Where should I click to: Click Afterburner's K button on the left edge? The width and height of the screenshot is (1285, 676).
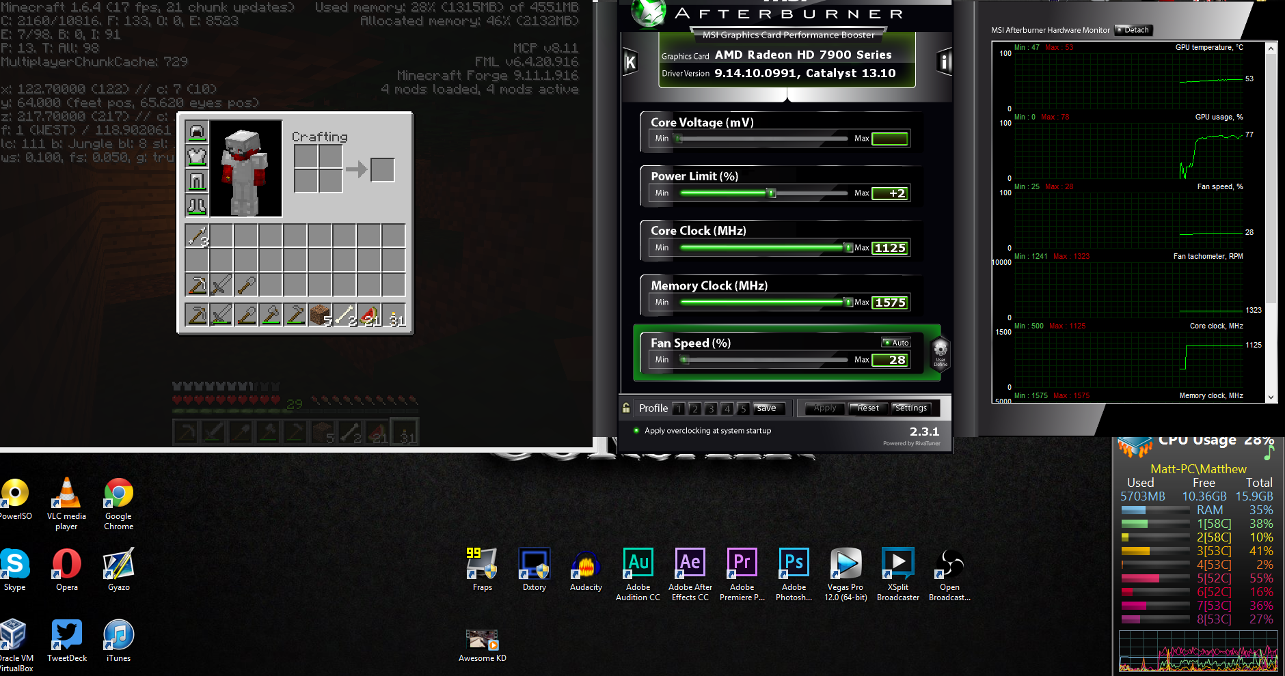[x=630, y=62]
